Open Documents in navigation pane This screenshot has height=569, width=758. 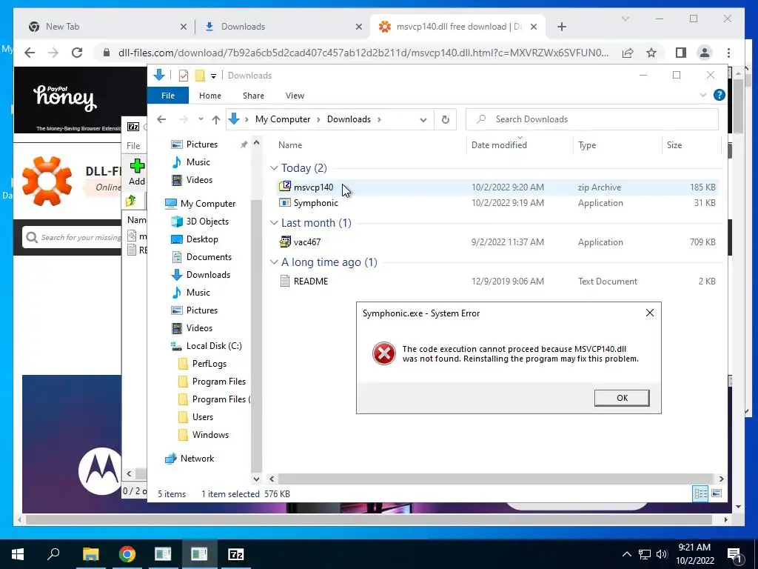[209, 257]
